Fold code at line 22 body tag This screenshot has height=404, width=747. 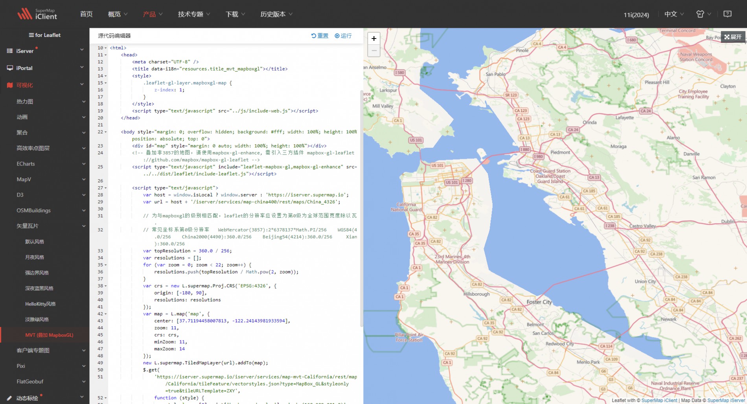[x=106, y=132]
